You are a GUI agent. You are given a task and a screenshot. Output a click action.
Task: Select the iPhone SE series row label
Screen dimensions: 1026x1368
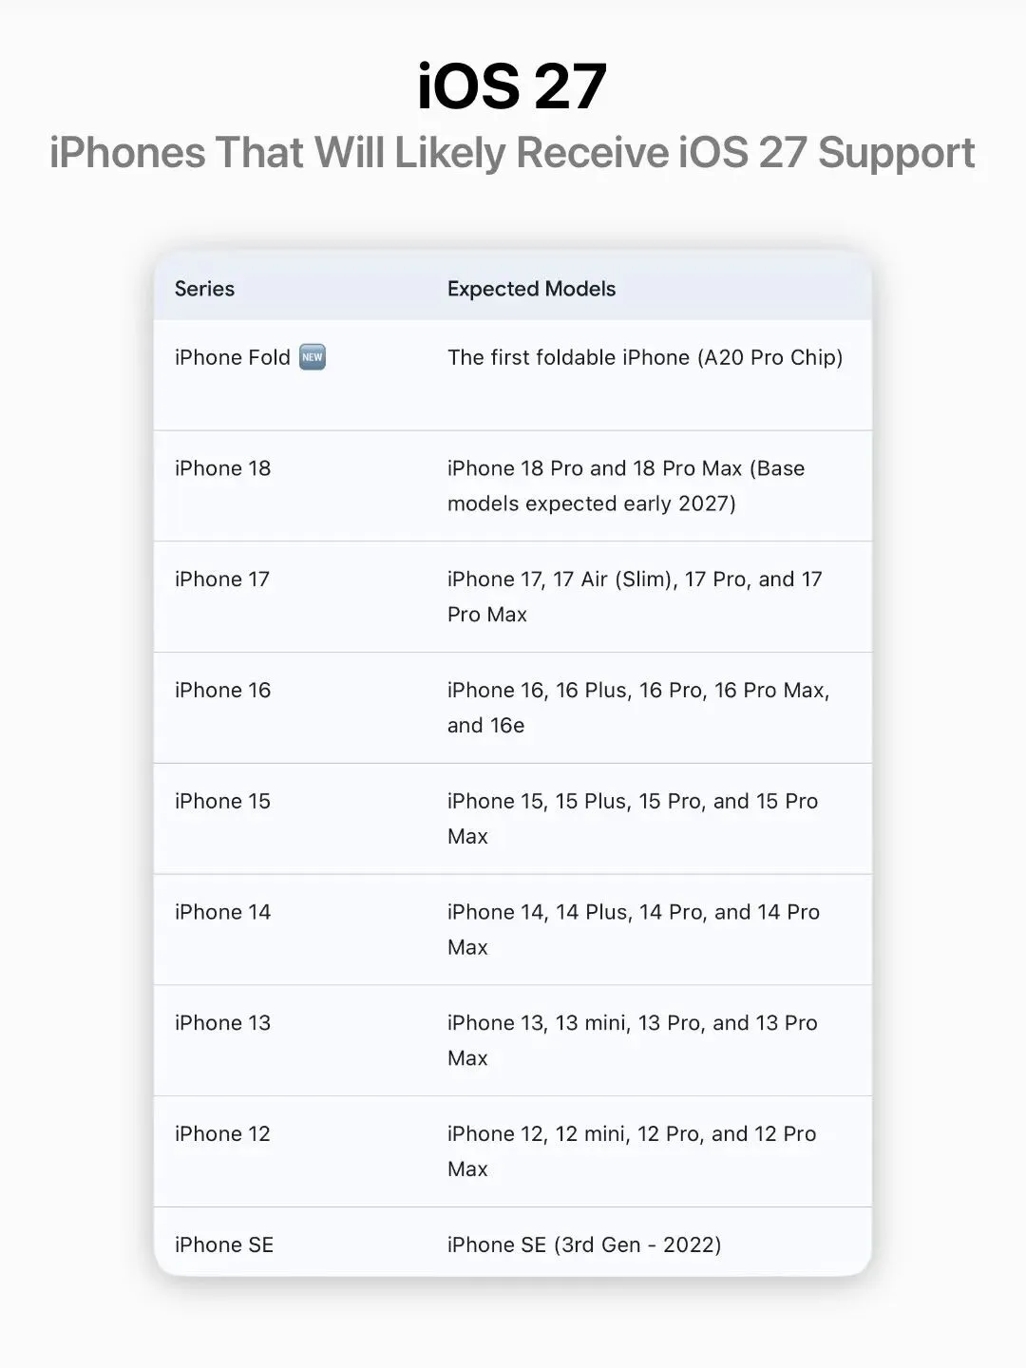[x=224, y=1245]
